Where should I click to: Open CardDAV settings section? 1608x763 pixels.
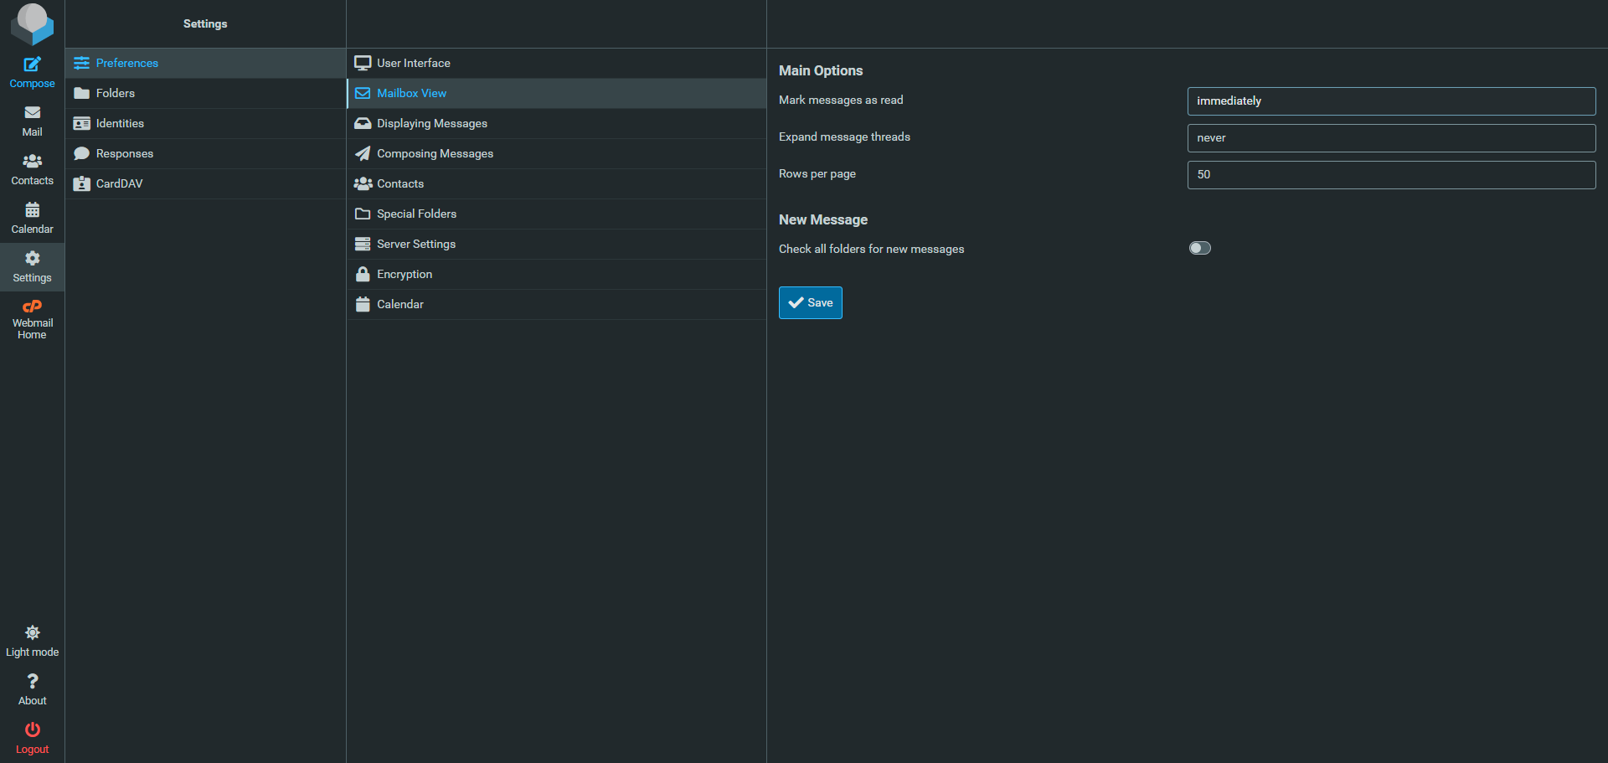[119, 183]
